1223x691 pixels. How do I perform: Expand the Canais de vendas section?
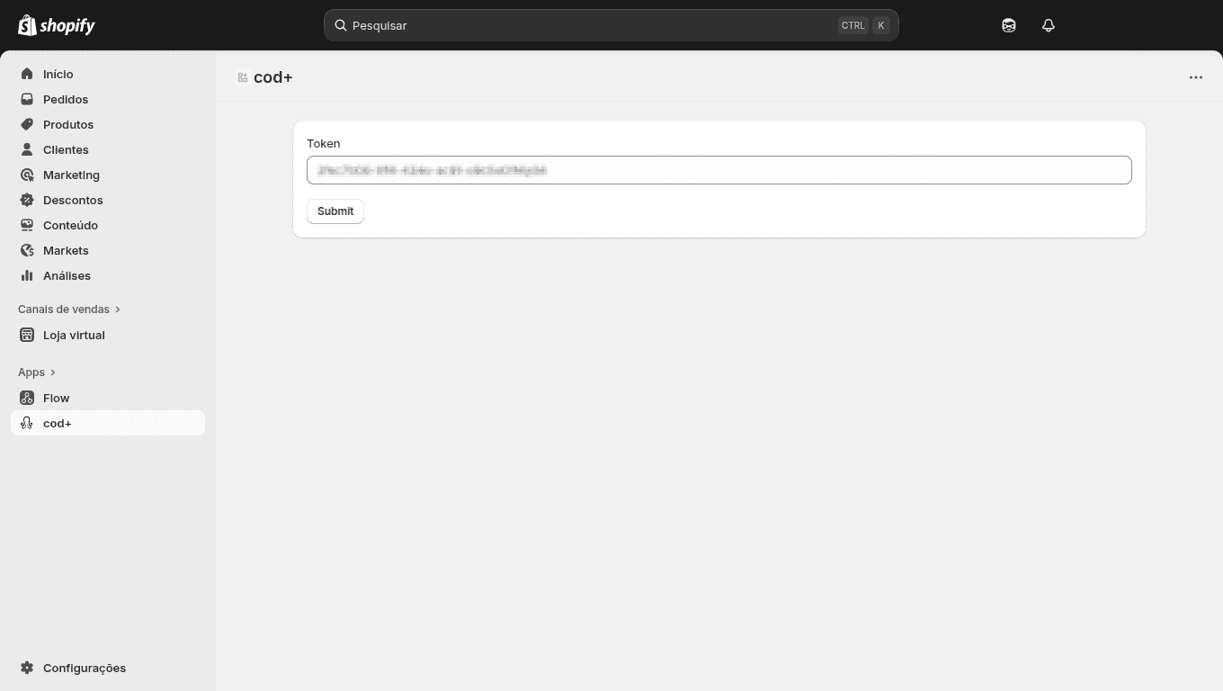tap(118, 309)
